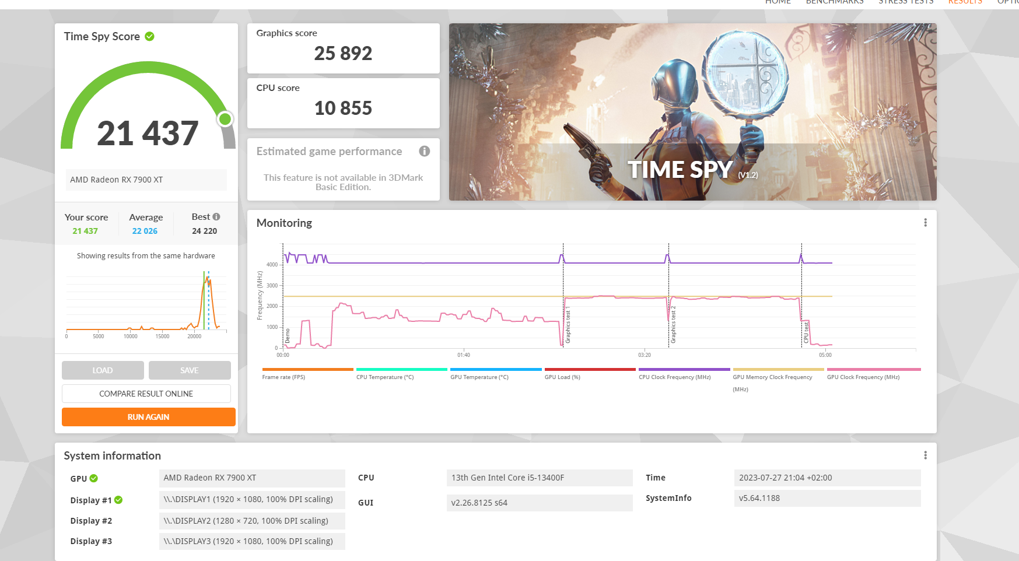
Task: Click the Display #2 label
Action: tap(91, 521)
